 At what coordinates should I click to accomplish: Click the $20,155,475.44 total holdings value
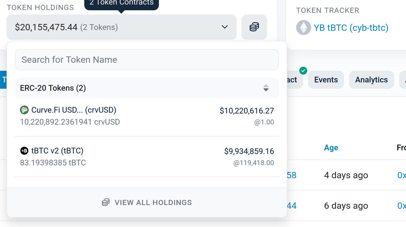[x=46, y=27]
